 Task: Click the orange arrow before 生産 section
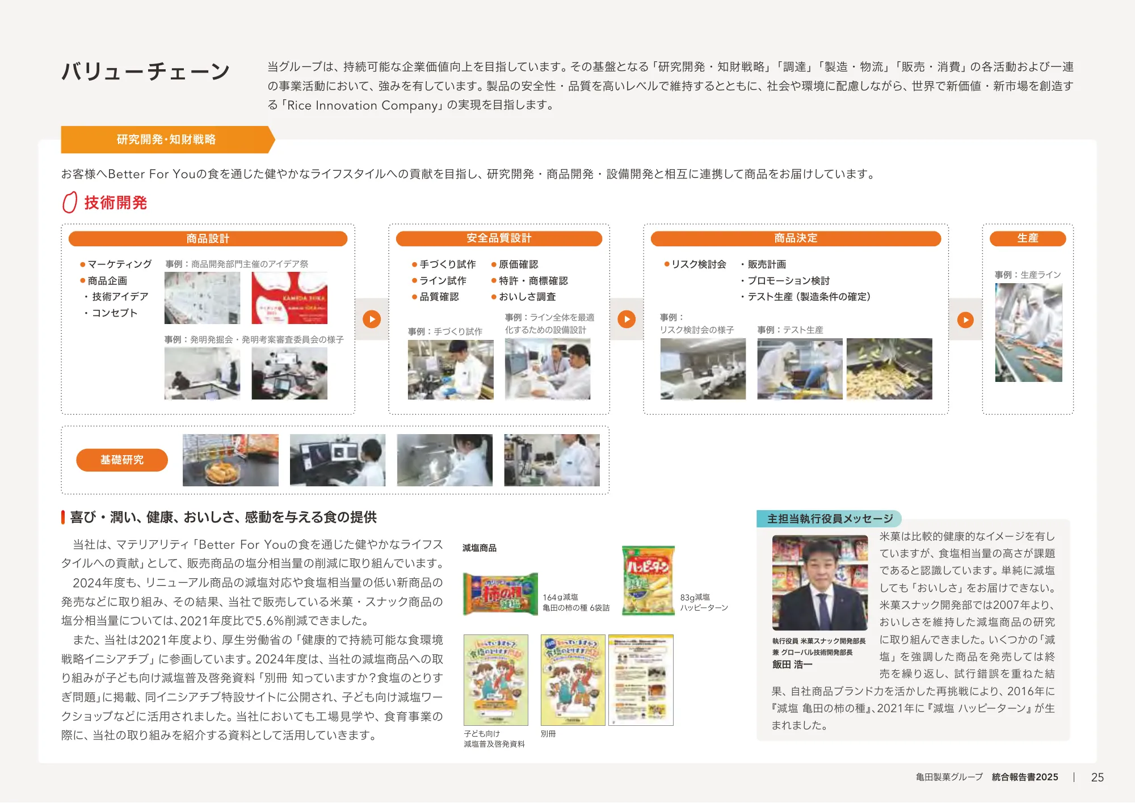pyautogui.click(x=965, y=319)
